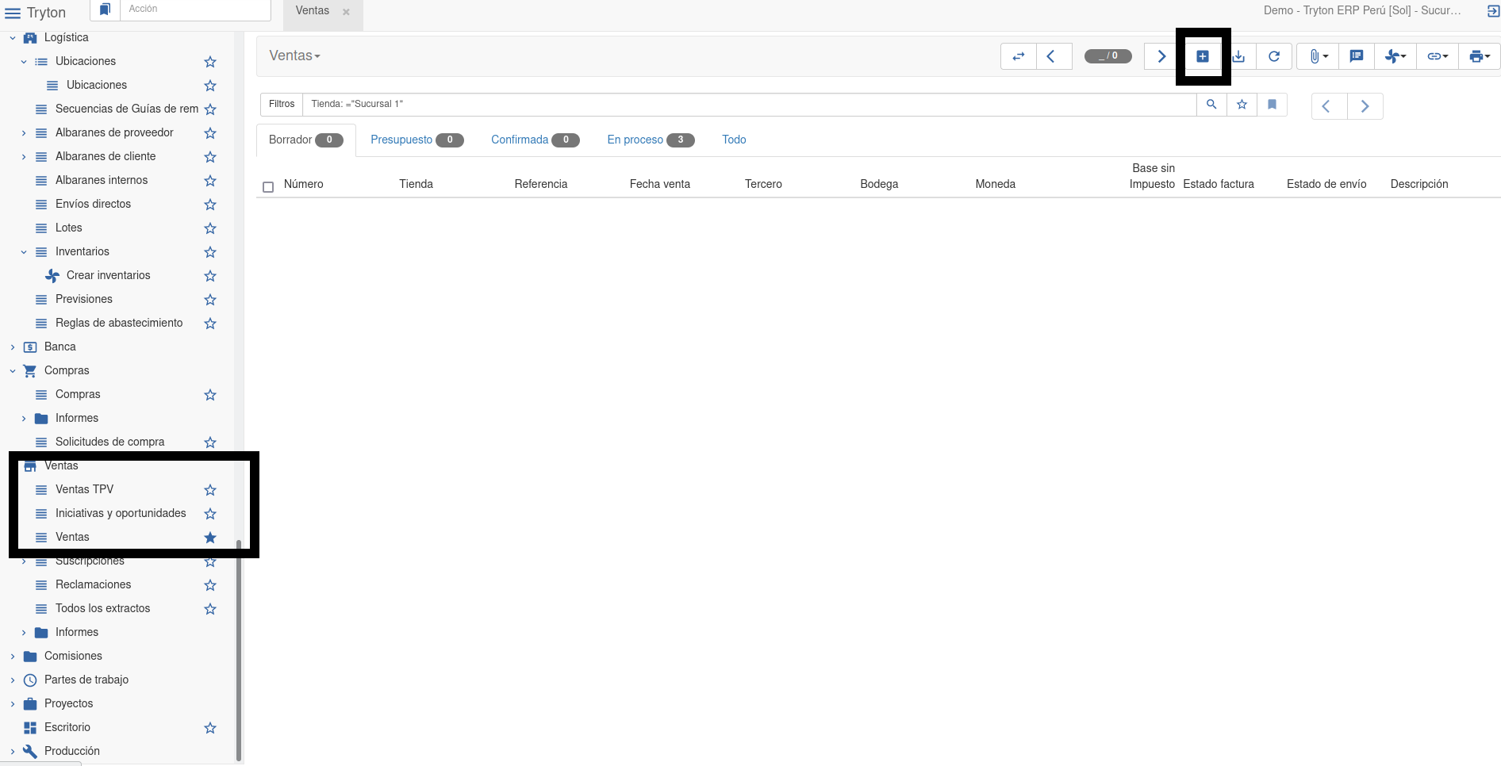Click the switch view arrows icon
Image resolution: width=1501 pixels, height=766 pixels.
pos(1019,56)
